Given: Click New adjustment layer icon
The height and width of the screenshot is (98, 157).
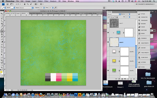Looking at the screenshot, I should tap(125, 79).
